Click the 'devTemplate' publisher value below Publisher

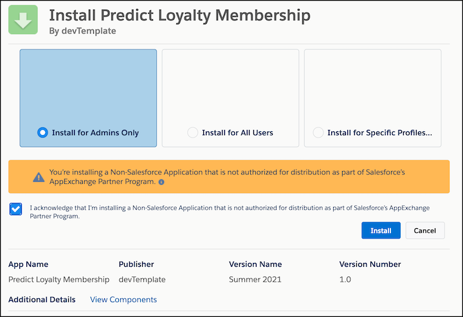(x=142, y=280)
